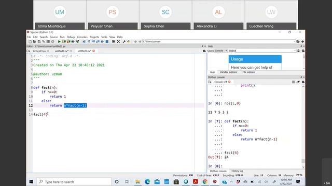Go forward to the next cursor position
Image resolution: width=332 pixels, height=186 pixels.
pos(140,41)
